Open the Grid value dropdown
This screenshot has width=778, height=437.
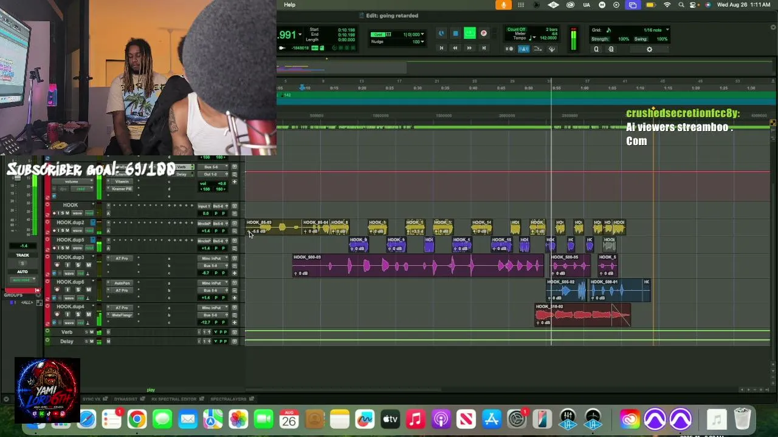tap(423, 34)
